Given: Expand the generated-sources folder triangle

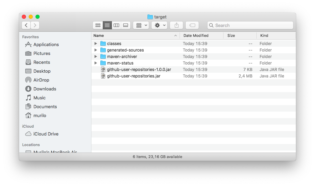Looking at the screenshot, I should tap(96, 50).
